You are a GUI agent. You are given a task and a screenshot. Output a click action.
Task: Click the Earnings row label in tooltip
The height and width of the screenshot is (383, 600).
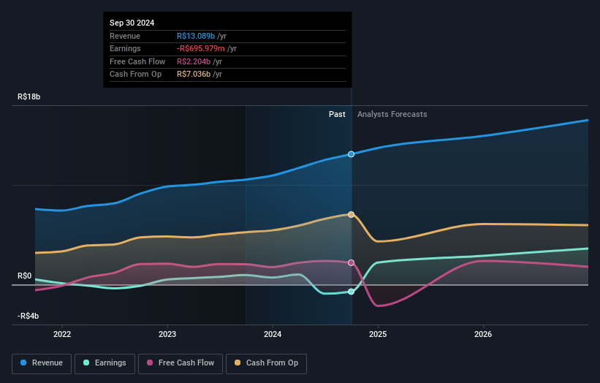coord(125,48)
